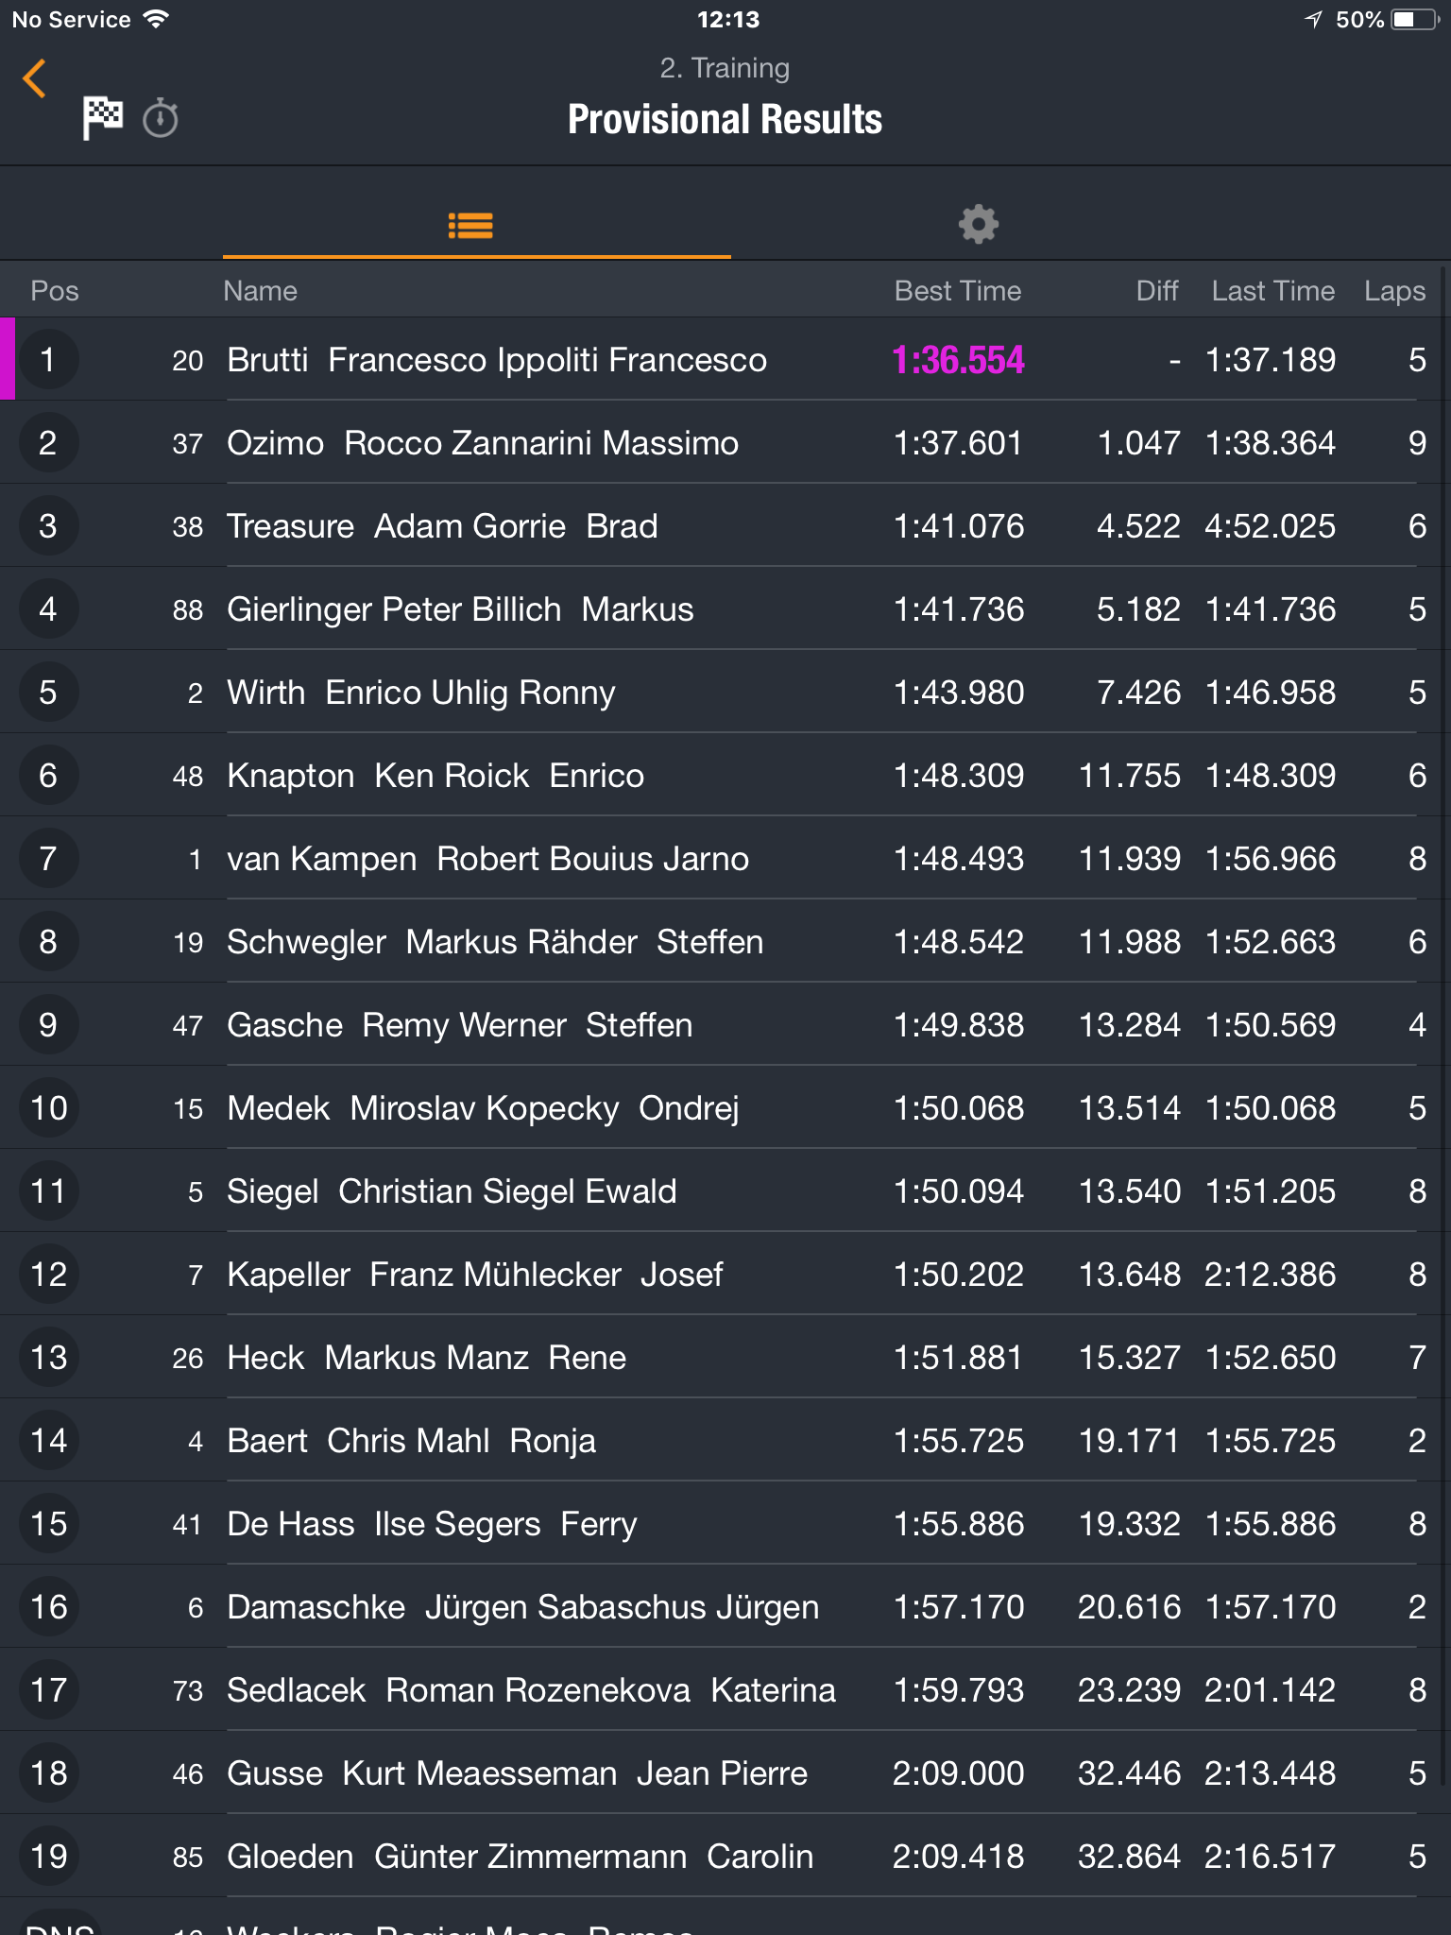Viewport: 1451px width, 1935px height.
Task: Tap the Last Time column header
Action: (1272, 291)
